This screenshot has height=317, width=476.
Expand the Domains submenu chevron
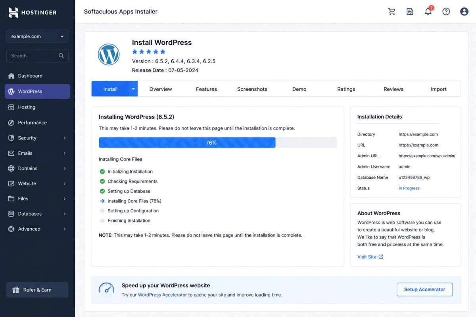(65, 168)
